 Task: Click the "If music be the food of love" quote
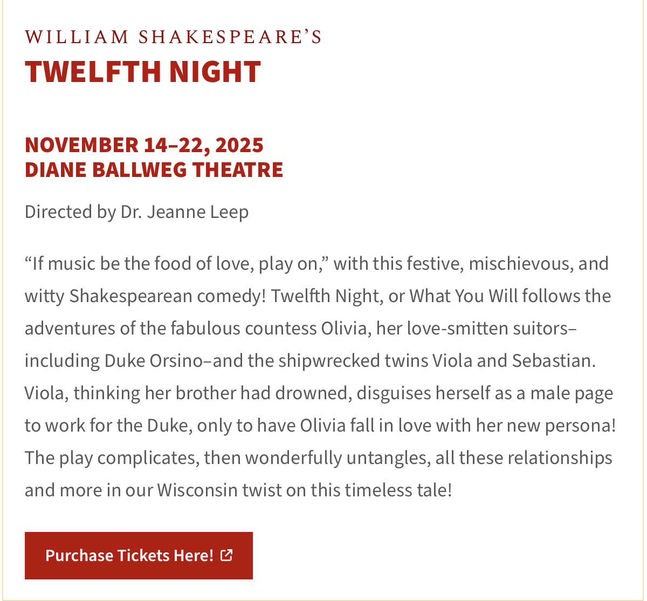coord(162,264)
